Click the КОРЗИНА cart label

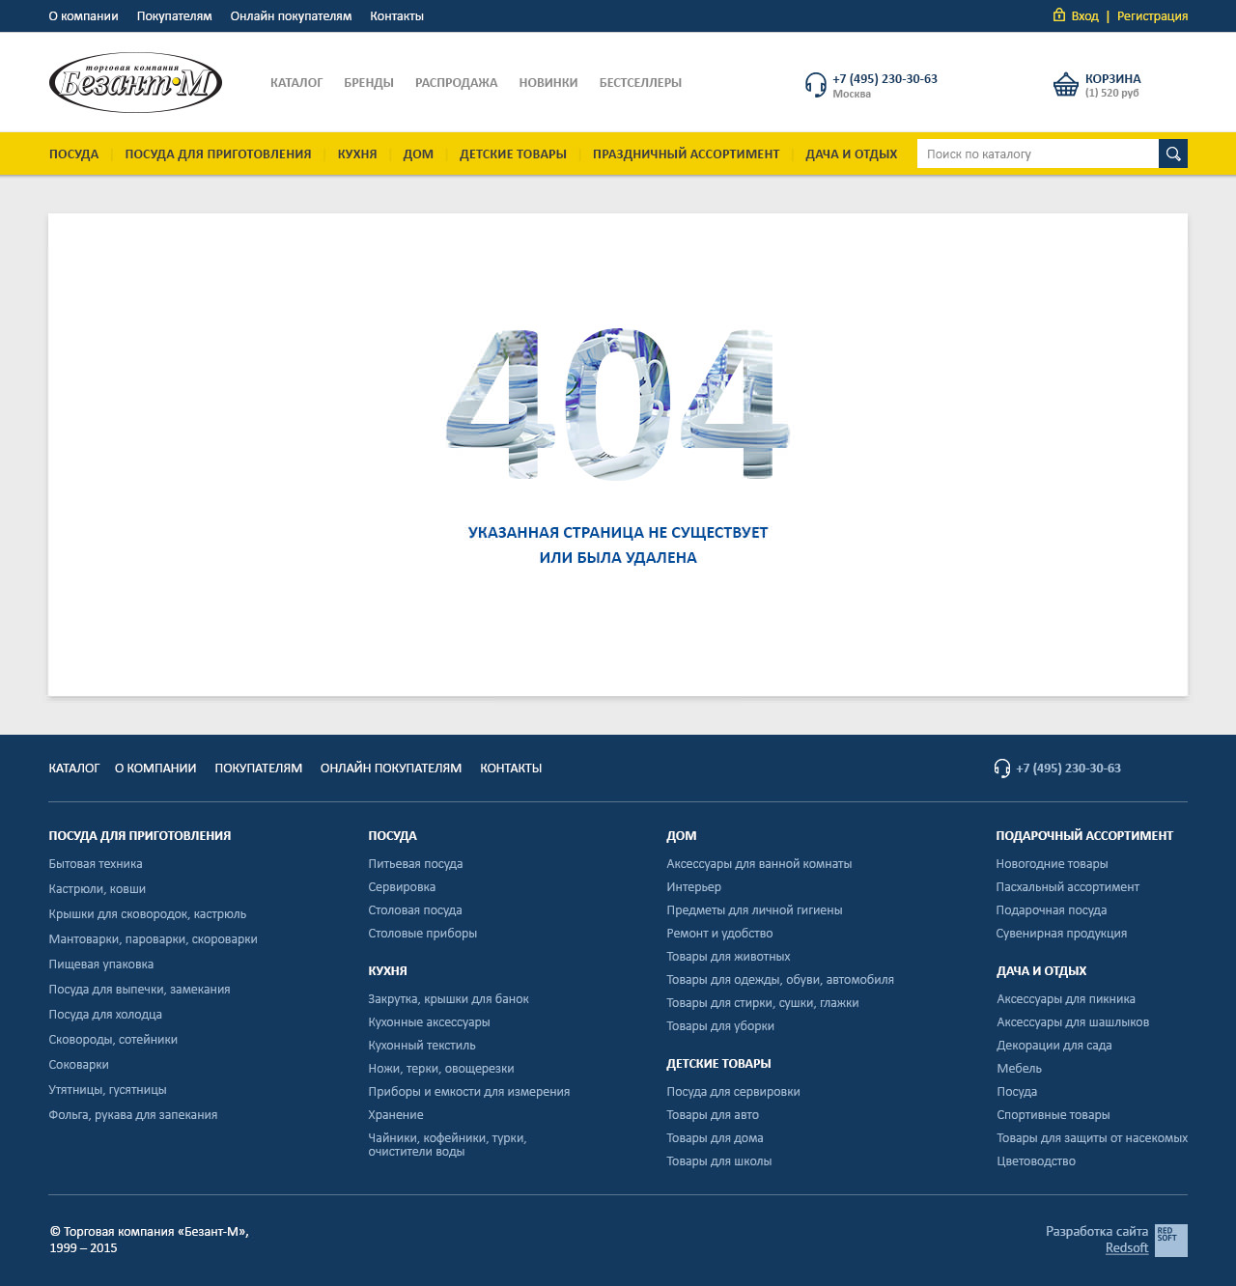pyautogui.click(x=1113, y=79)
